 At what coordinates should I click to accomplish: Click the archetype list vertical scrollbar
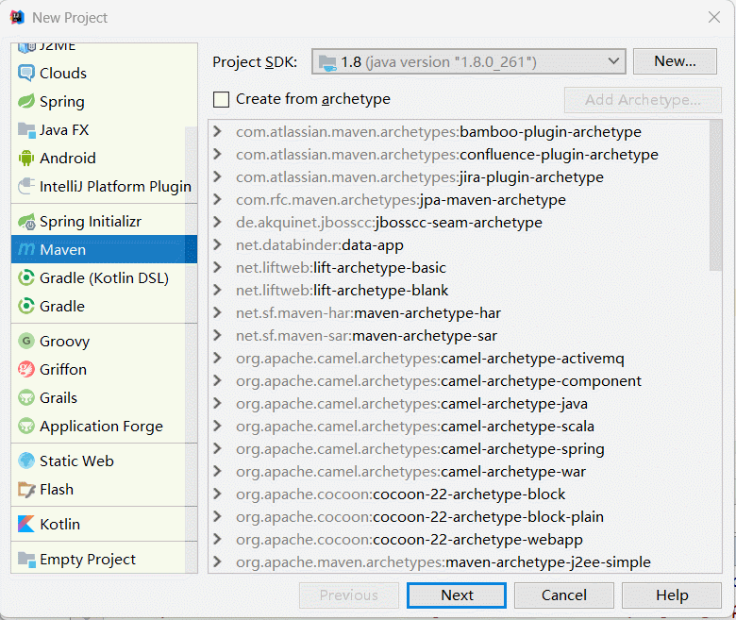pos(715,195)
